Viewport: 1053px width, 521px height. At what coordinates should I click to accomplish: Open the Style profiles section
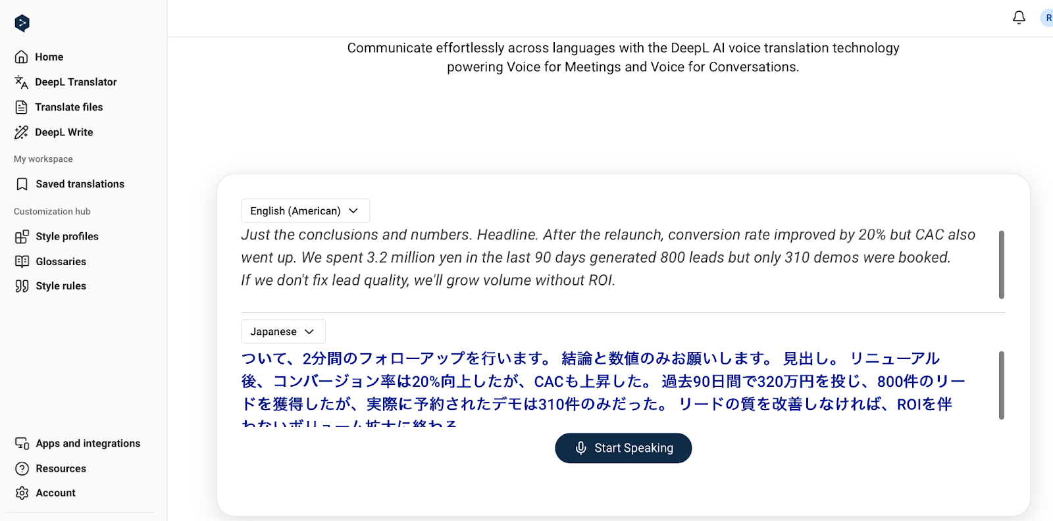click(x=67, y=236)
